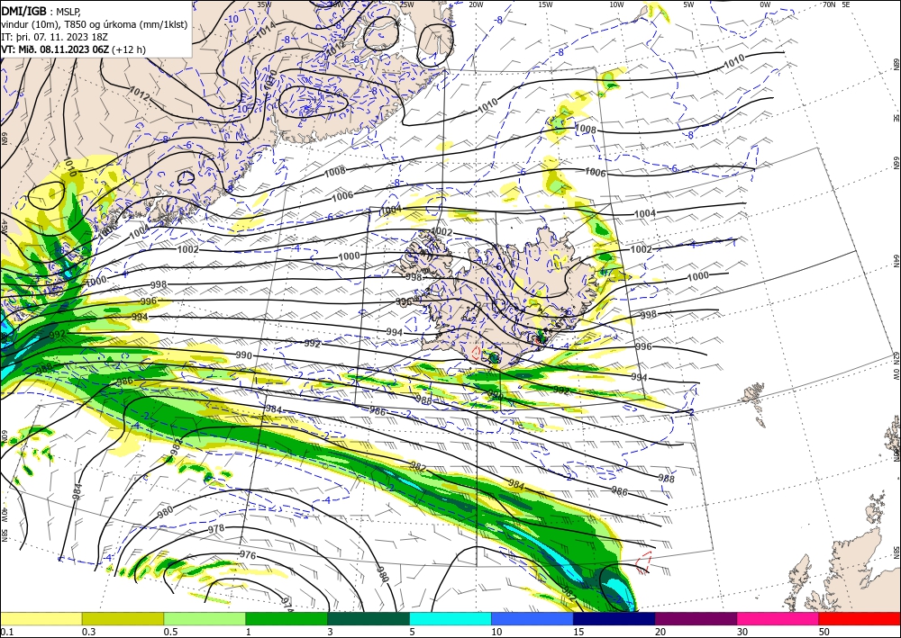Image resolution: width=901 pixels, height=638 pixels.
Task: Click the '978' isobar label
Action: click(216, 528)
